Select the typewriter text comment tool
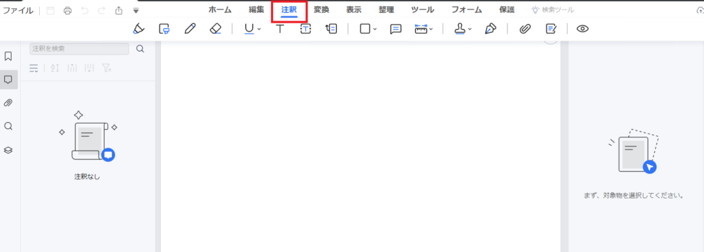The width and height of the screenshot is (704, 252). click(280, 29)
